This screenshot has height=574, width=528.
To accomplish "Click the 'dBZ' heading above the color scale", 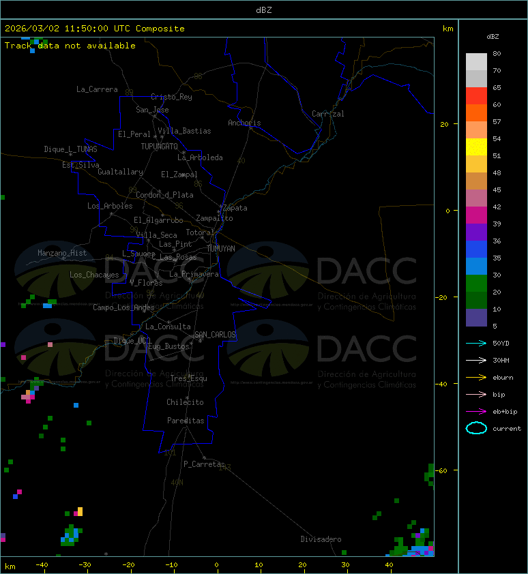I will point(493,37).
